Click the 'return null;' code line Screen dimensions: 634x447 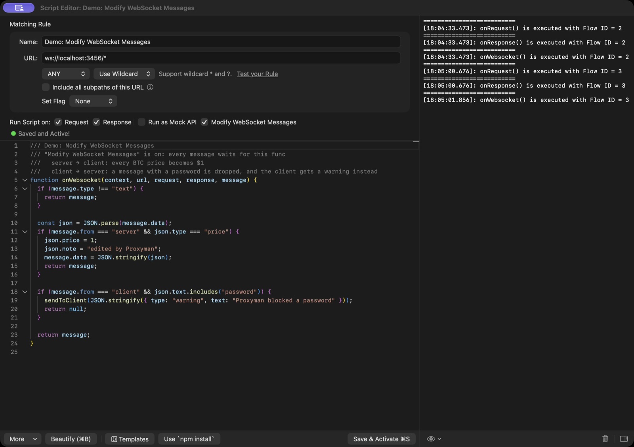pos(65,309)
